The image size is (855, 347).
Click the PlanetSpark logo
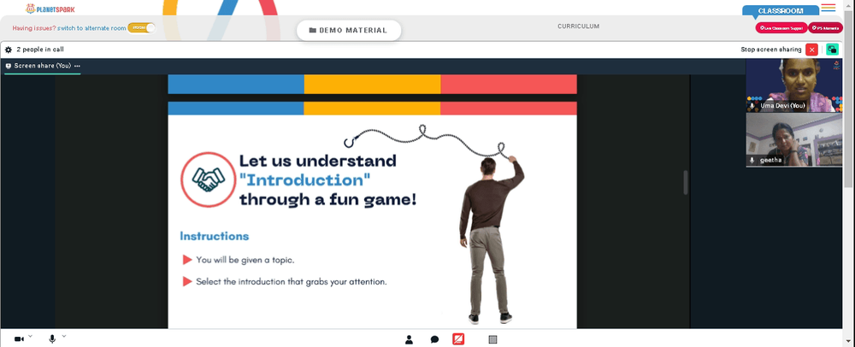(50, 9)
